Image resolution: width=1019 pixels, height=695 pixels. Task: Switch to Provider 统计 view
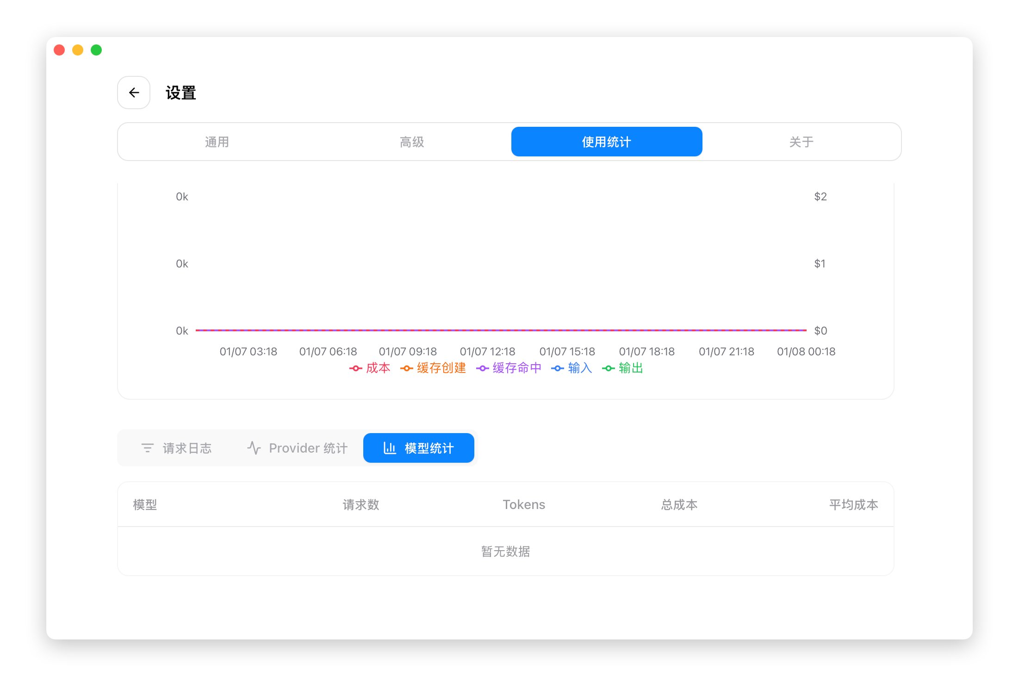coord(308,448)
